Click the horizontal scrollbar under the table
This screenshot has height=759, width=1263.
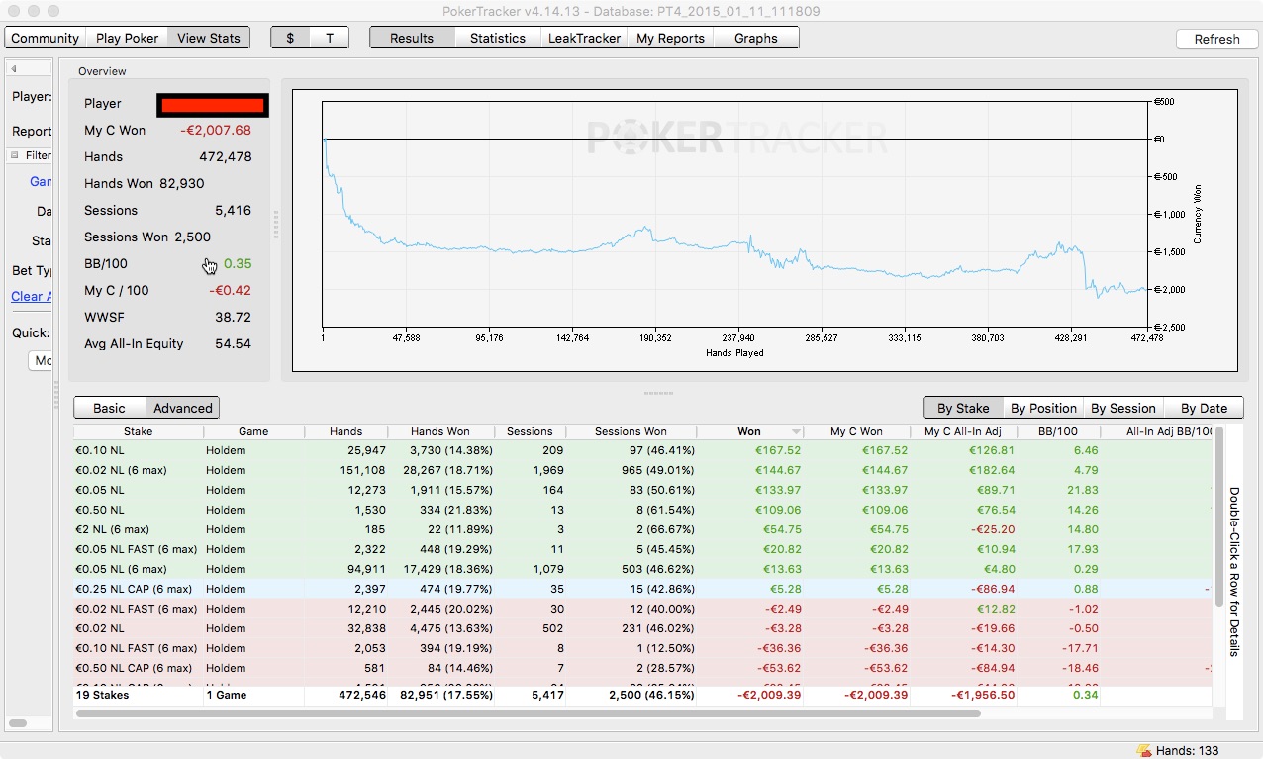pos(529,712)
